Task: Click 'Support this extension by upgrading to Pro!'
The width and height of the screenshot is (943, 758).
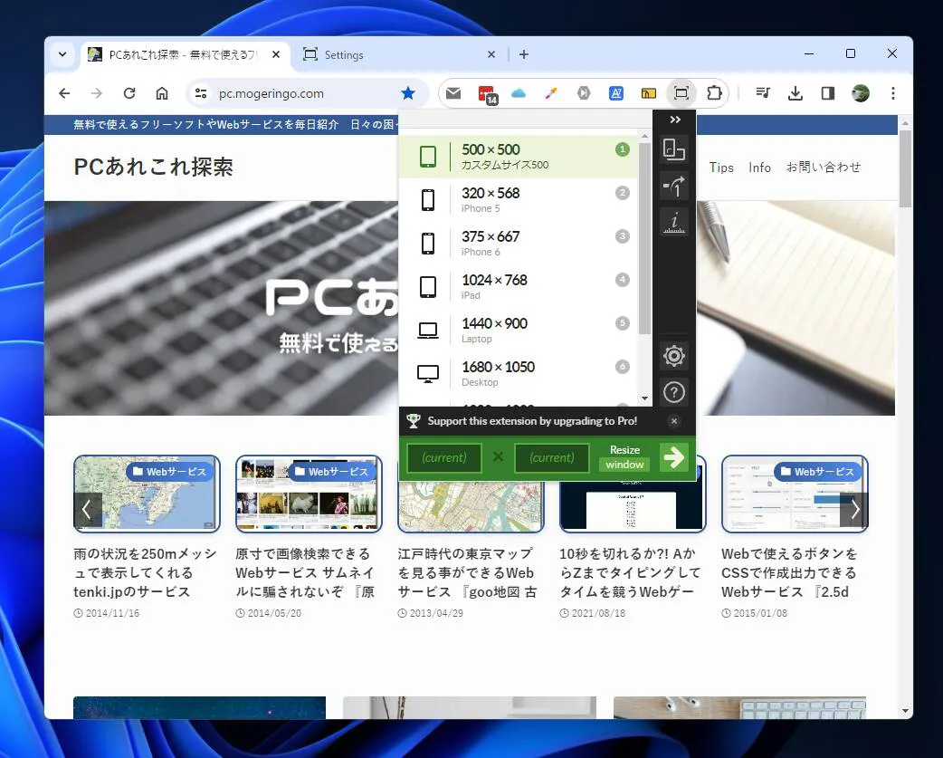Action: 532,421
